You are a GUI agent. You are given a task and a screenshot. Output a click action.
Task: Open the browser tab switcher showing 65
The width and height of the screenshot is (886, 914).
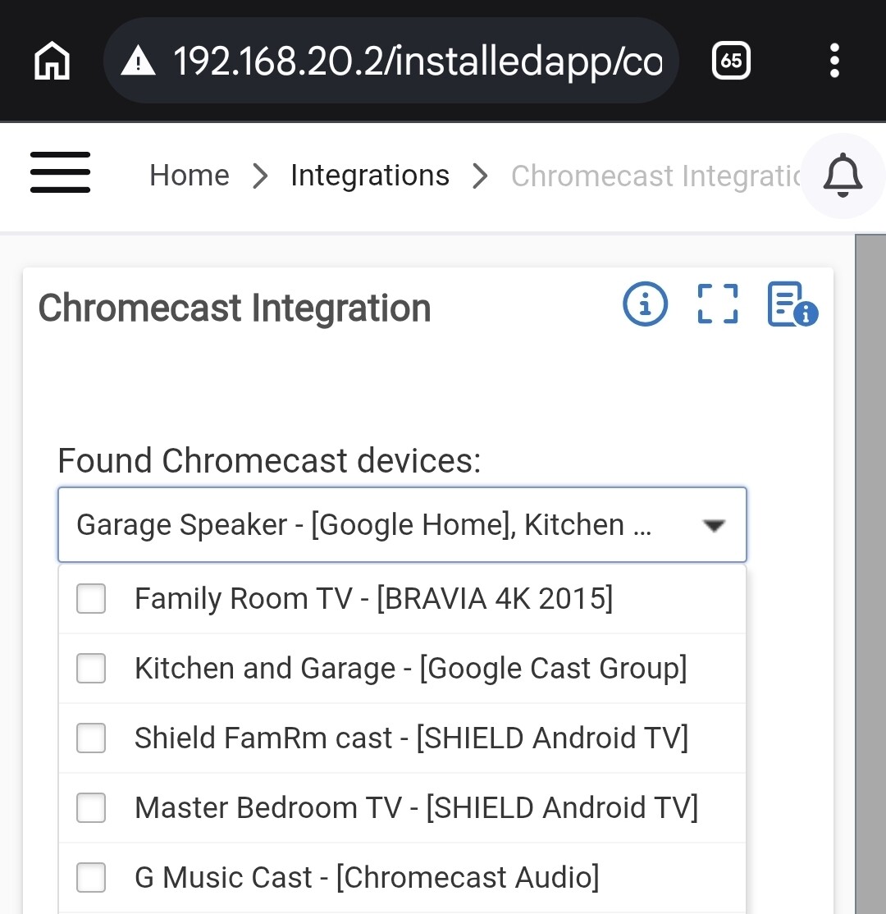[x=731, y=60]
